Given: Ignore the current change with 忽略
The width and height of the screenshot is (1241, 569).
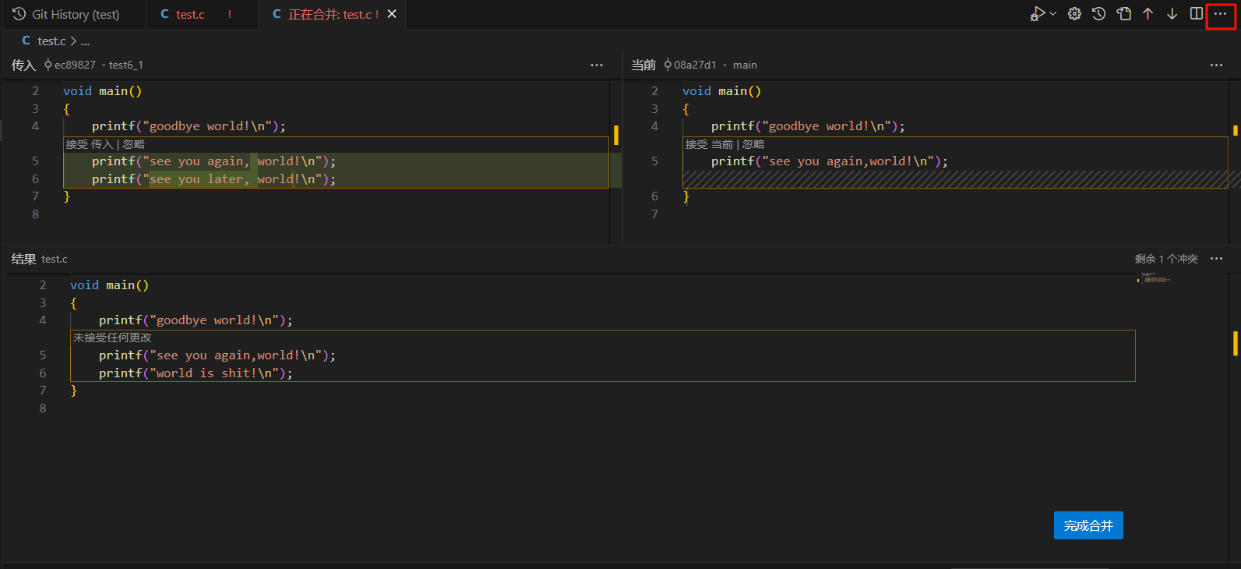Looking at the screenshot, I should (x=753, y=144).
